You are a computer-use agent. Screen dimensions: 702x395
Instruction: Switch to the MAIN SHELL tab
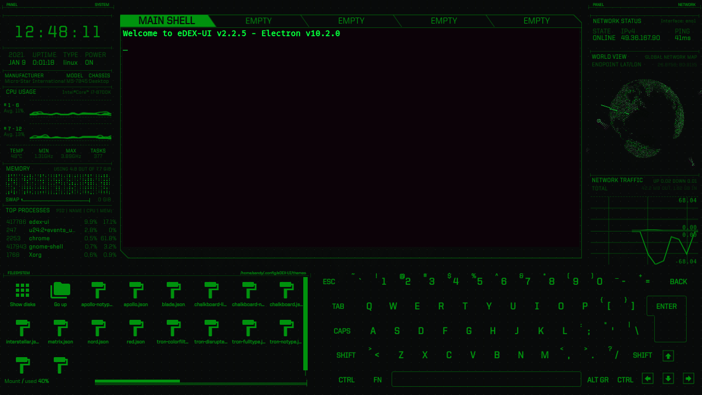click(167, 20)
